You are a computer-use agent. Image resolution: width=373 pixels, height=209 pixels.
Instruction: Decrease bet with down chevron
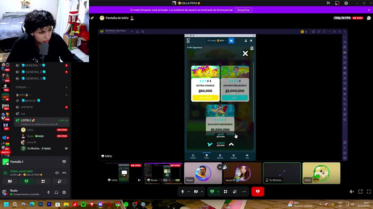tap(210, 144)
